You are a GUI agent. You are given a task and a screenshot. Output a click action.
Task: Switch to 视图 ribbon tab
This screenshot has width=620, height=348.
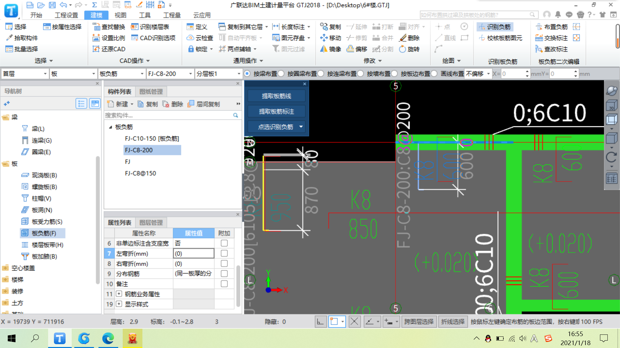tap(120, 15)
